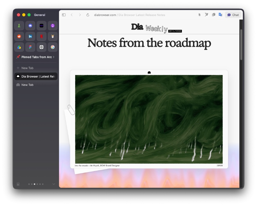Go forward with the right arrow

tap(80, 15)
